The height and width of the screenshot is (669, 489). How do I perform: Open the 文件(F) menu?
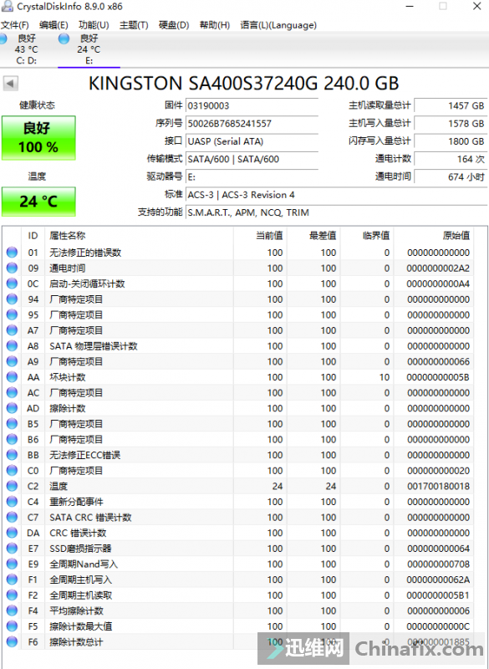(15, 25)
